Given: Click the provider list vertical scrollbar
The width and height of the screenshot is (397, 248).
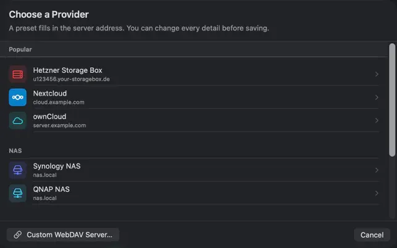Looking at the screenshot, I should [x=392, y=100].
